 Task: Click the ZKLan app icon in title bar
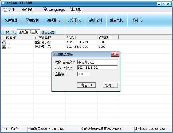(3, 3)
